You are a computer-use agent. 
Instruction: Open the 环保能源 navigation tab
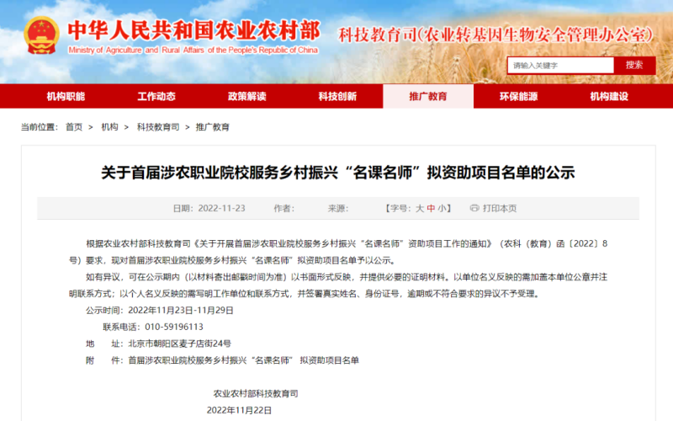[x=518, y=96]
